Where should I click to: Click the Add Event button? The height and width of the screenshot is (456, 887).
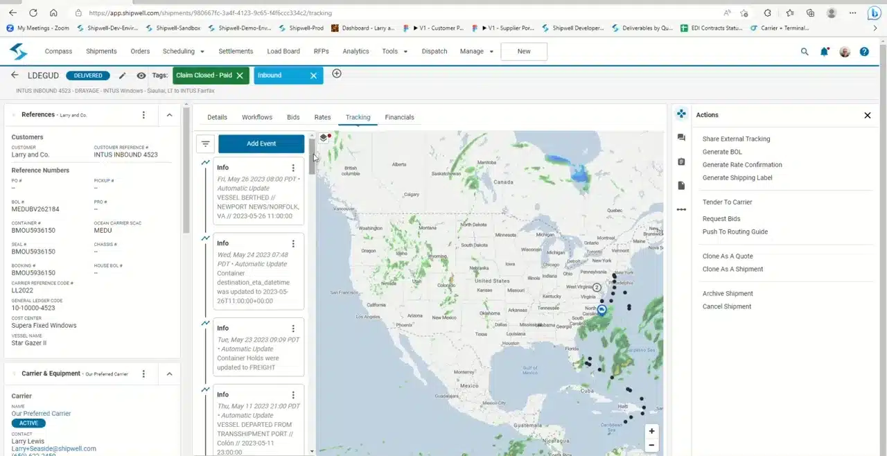click(261, 143)
